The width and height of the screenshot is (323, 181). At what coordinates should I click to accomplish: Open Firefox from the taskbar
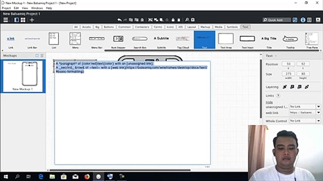point(87,176)
